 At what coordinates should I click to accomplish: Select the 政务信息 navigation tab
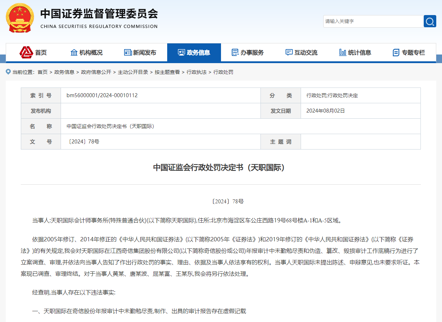tap(194, 52)
